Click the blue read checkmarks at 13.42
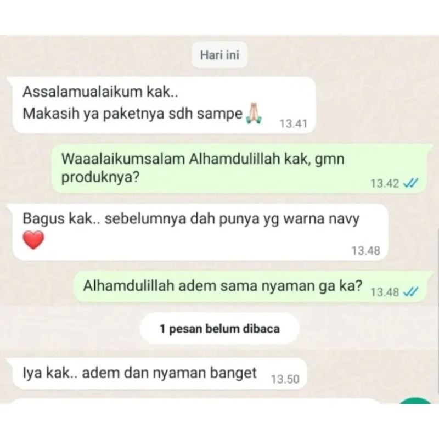The width and height of the screenshot is (439, 439). pyautogui.click(x=410, y=183)
